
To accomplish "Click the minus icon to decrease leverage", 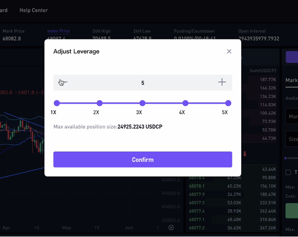I will click(x=63, y=82).
